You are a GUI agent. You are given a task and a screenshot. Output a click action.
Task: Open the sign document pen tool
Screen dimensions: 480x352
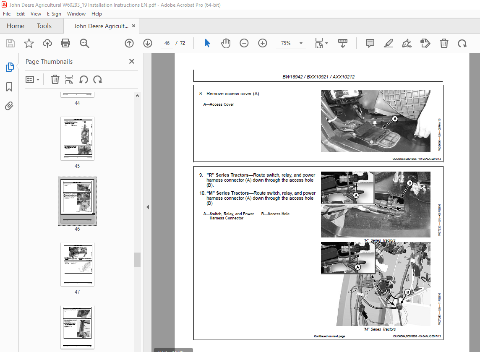pyautogui.click(x=407, y=43)
